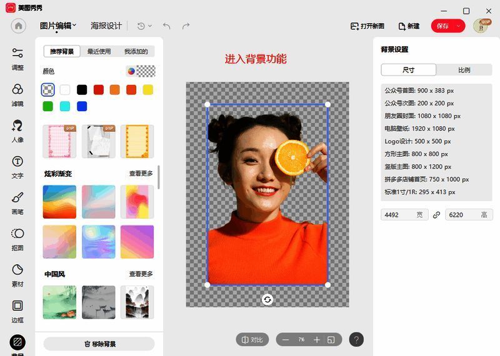Choose the green color swatch
The height and width of the screenshot is (356, 500).
(x=48, y=106)
